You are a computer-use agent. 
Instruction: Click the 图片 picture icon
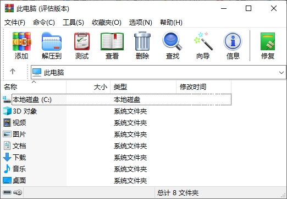pyautogui.click(x=7, y=134)
